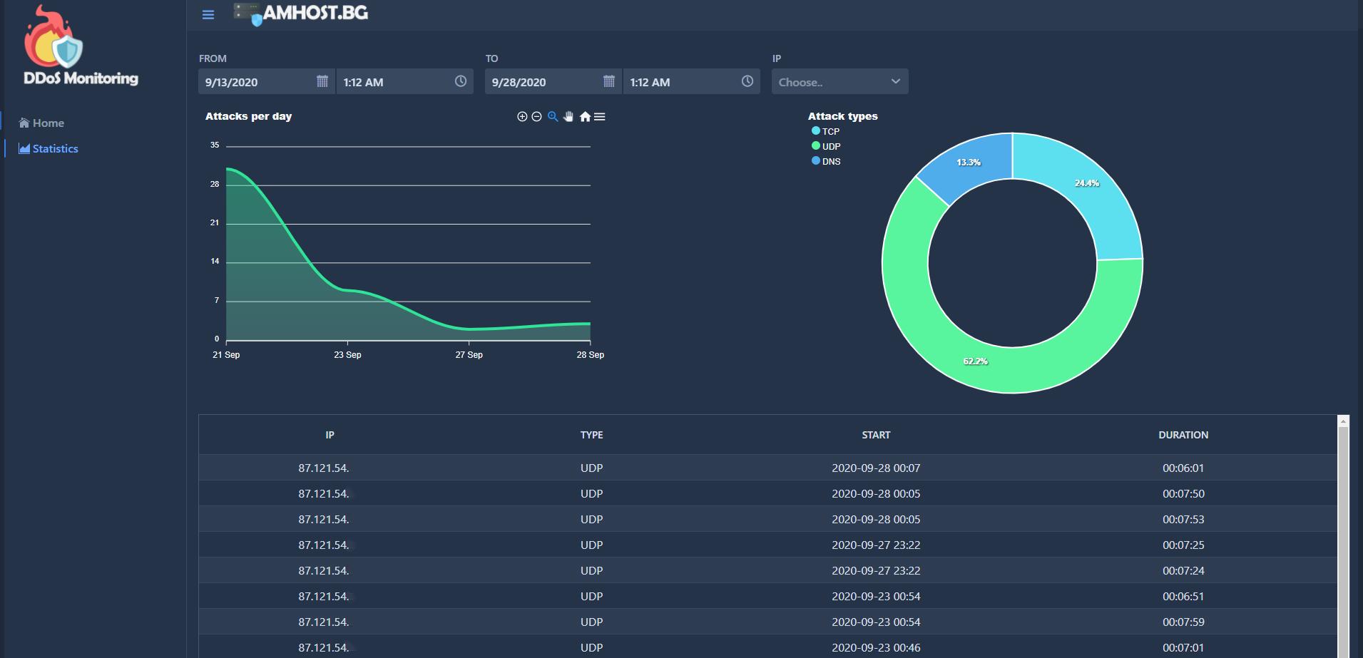Open the chart export menu icon
Image resolution: width=1363 pixels, height=658 pixels.
(x=600, y=117)
